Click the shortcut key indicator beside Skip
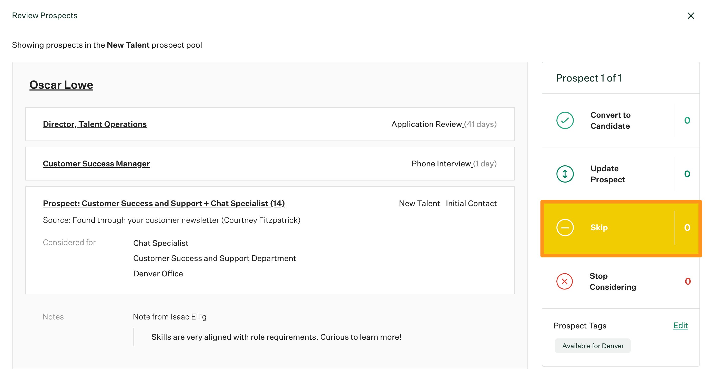The height and width of the screenshot is (381, 713). [688, 228]
